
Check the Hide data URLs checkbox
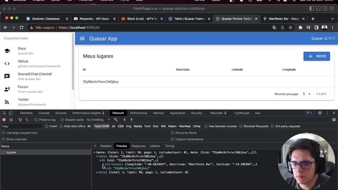[61, 126]
